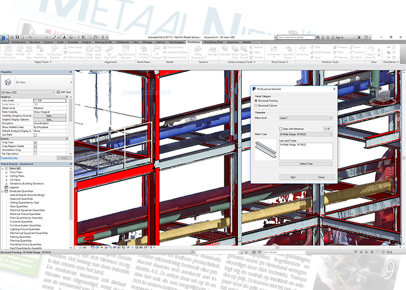Toggle the Crop View checkbox
The image size is (406, 290).
(35, 143)
